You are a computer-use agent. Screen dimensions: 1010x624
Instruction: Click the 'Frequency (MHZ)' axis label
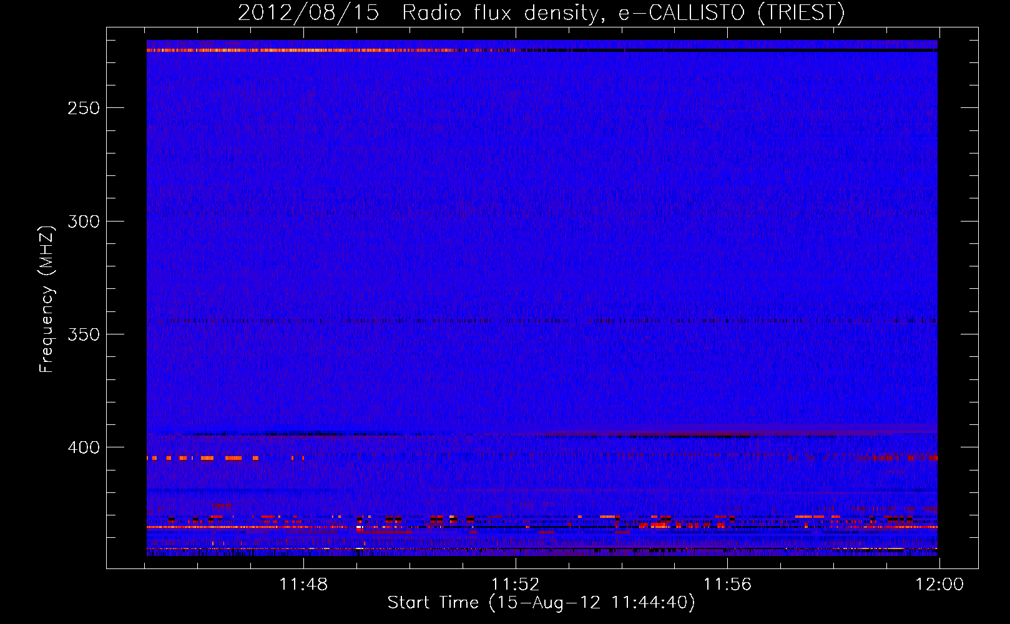tap(46, 300)
